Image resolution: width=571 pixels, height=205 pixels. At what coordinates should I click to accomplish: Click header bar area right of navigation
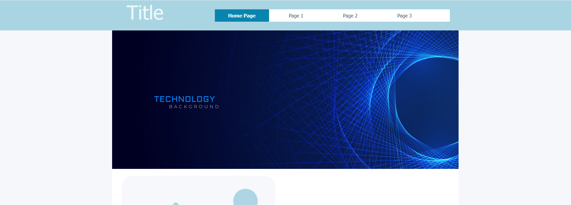tap(509, 15)
